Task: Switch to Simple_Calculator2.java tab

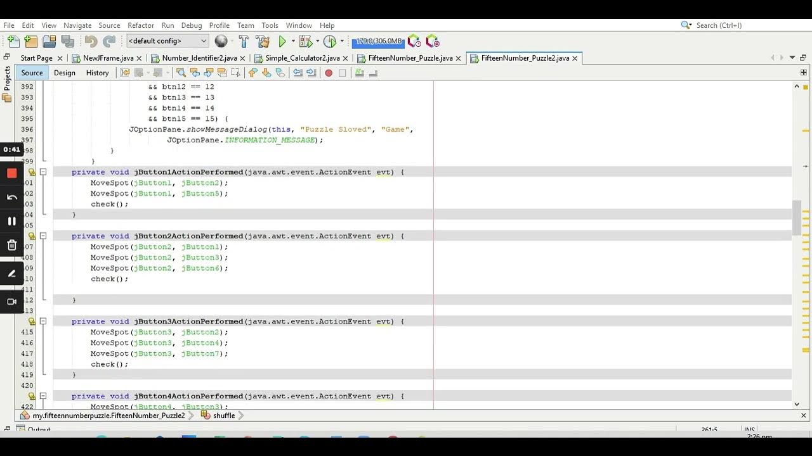Action: (302, 58)
